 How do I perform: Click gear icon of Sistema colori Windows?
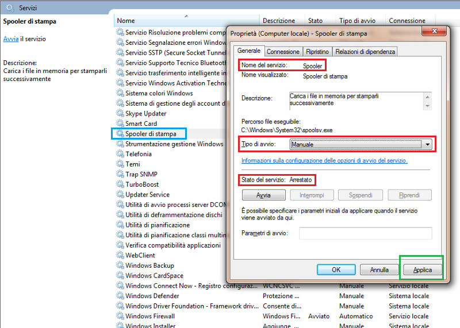pos(120,93)
